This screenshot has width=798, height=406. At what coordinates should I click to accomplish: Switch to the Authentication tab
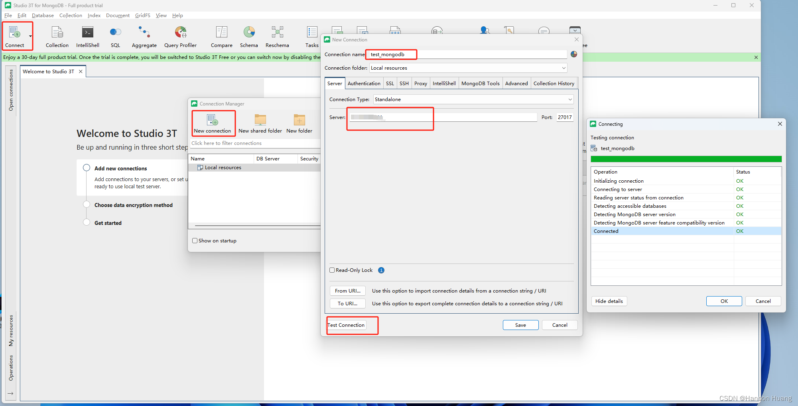364,84
